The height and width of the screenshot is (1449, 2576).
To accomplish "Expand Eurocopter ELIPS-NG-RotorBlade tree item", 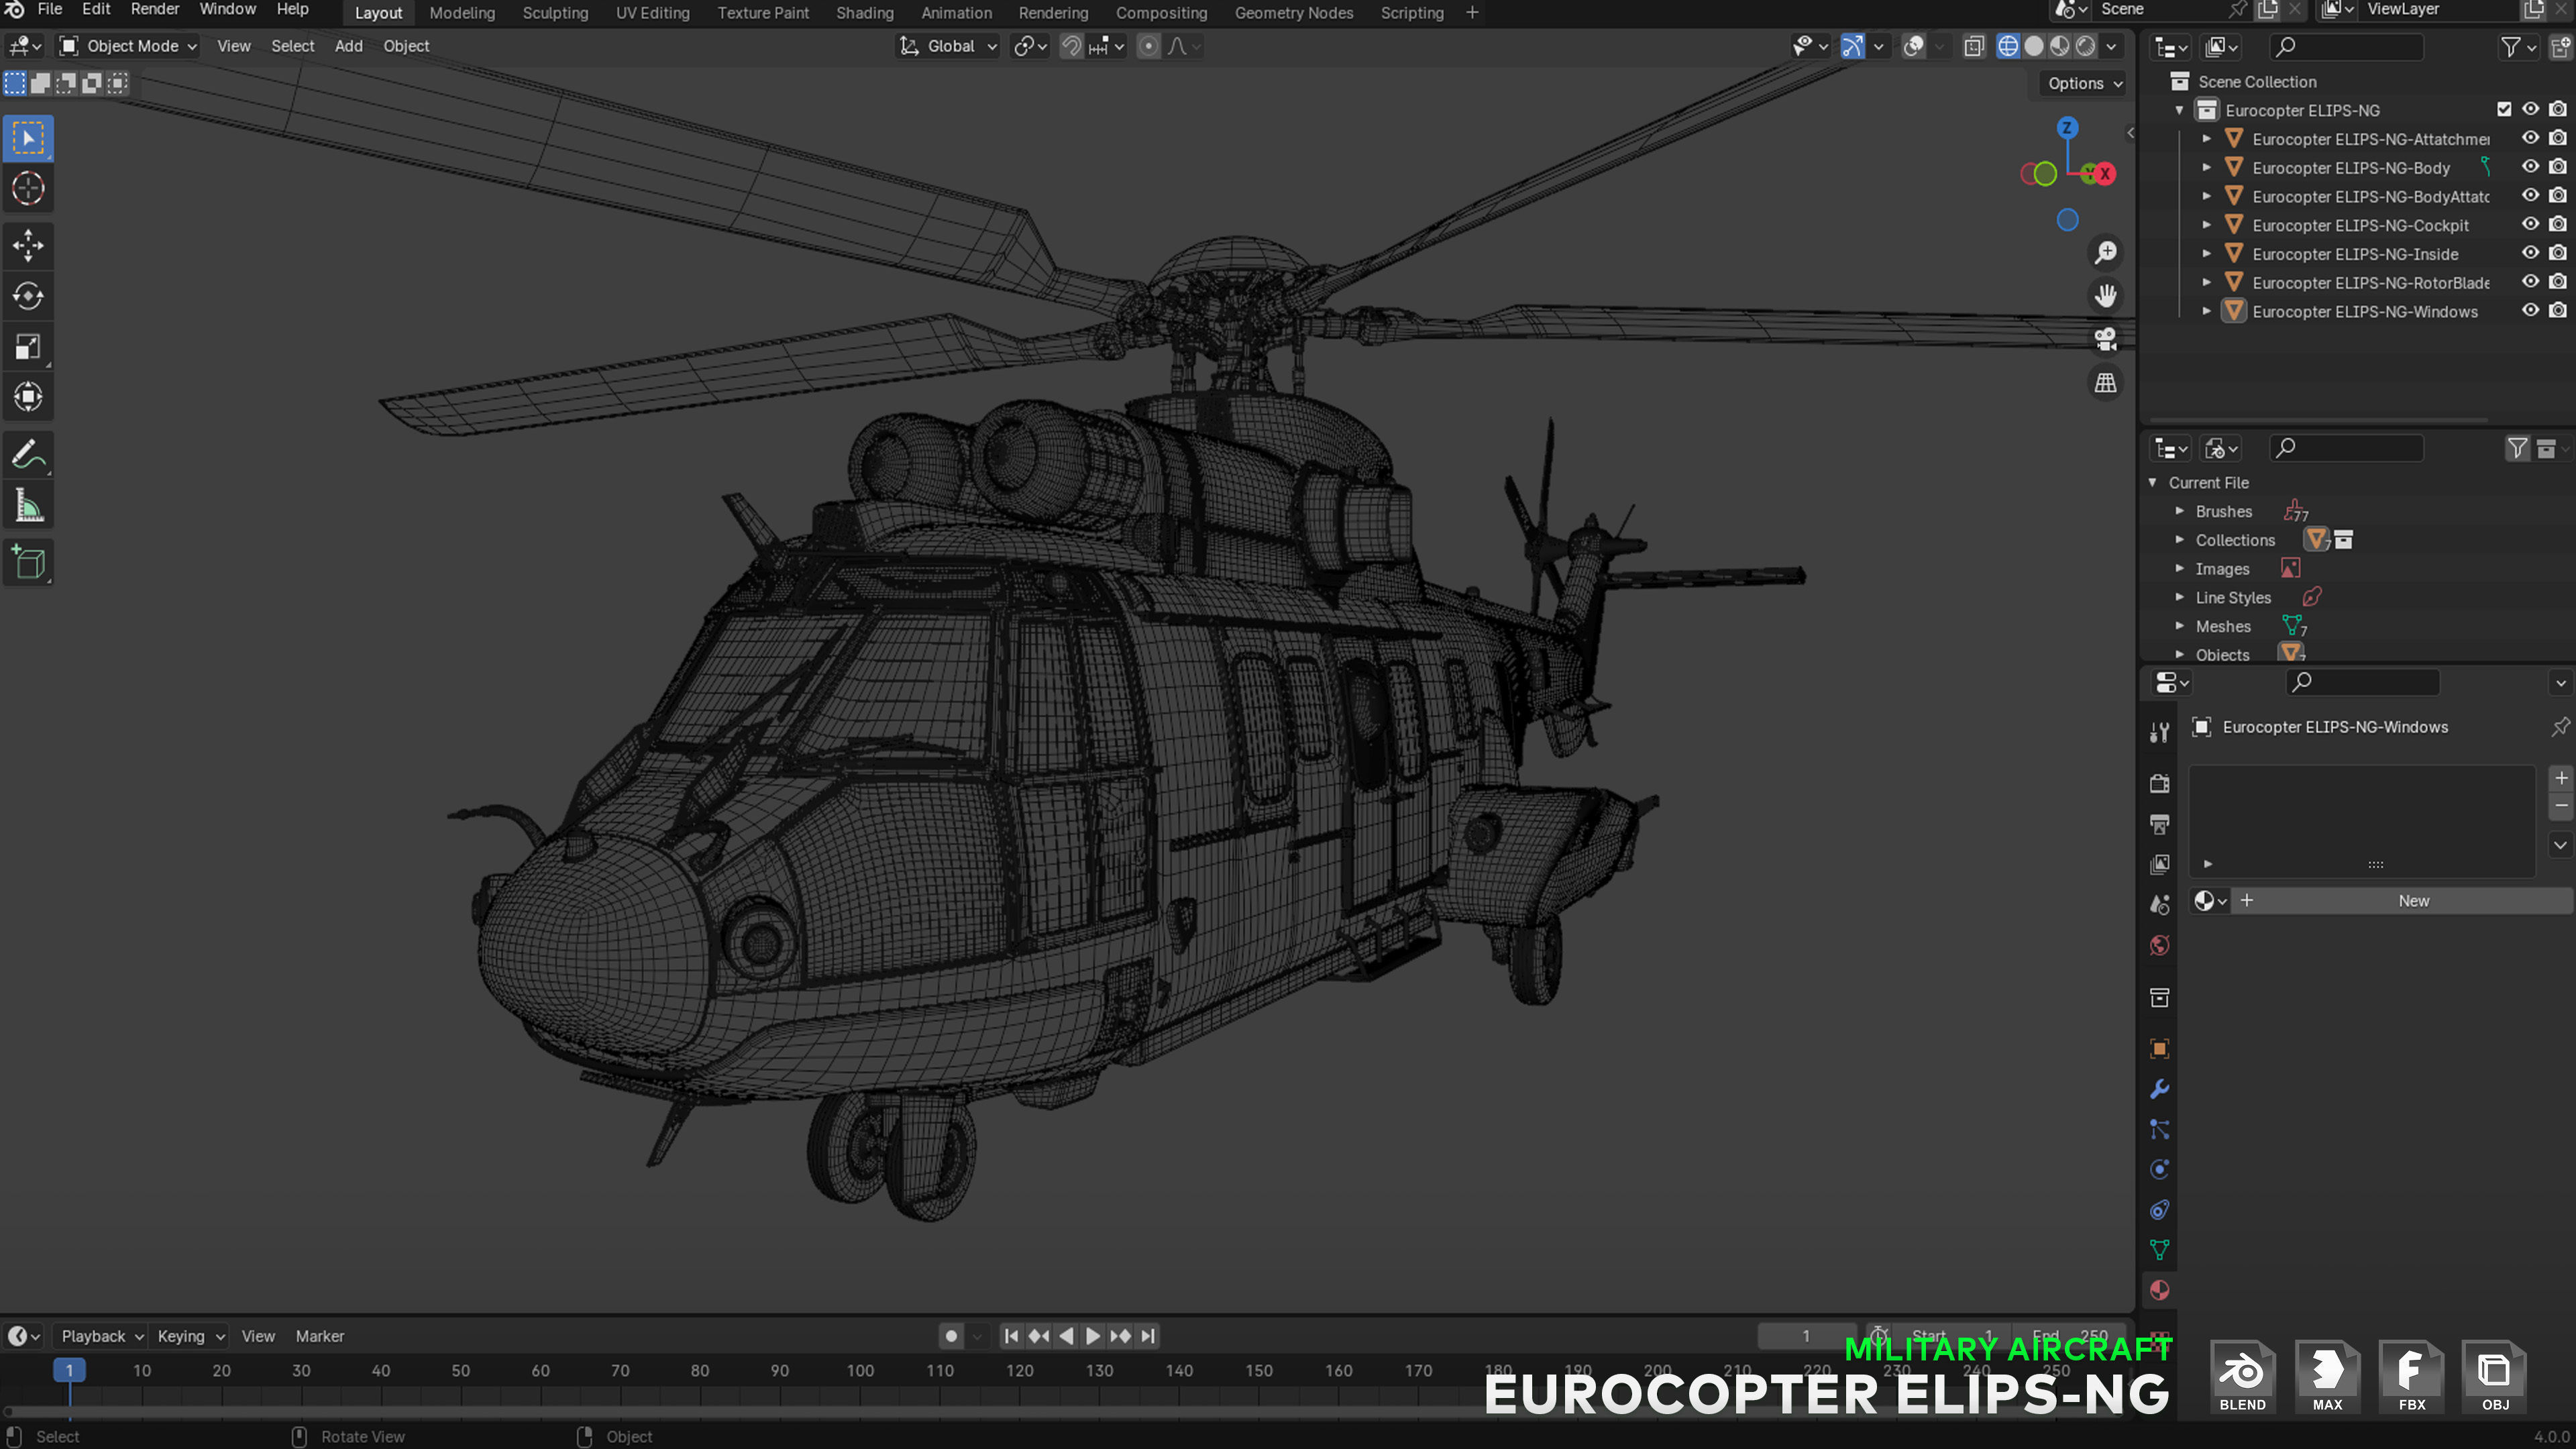I will pos(2207,283).
